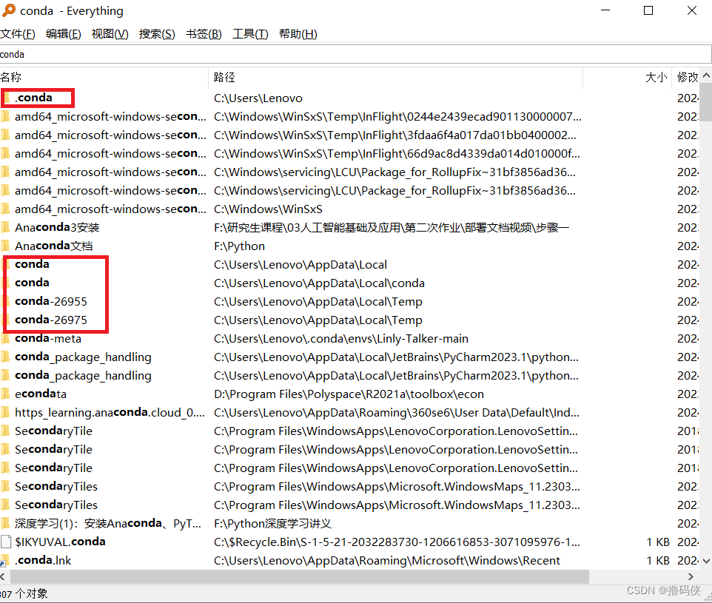Open the 搜索(S) menu

coord(157,34)
